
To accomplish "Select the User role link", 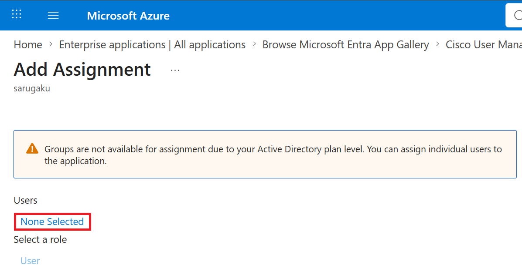I will coord(30,261).
